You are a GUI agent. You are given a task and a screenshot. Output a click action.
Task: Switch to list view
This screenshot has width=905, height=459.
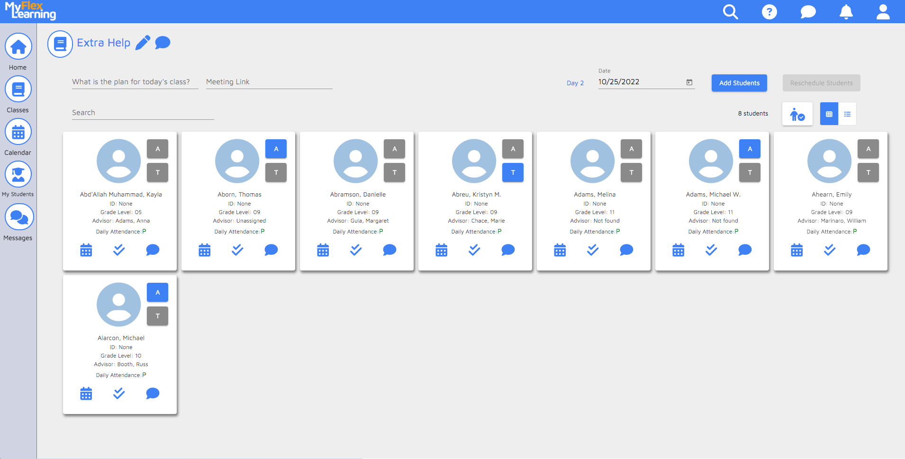[847, 114]
